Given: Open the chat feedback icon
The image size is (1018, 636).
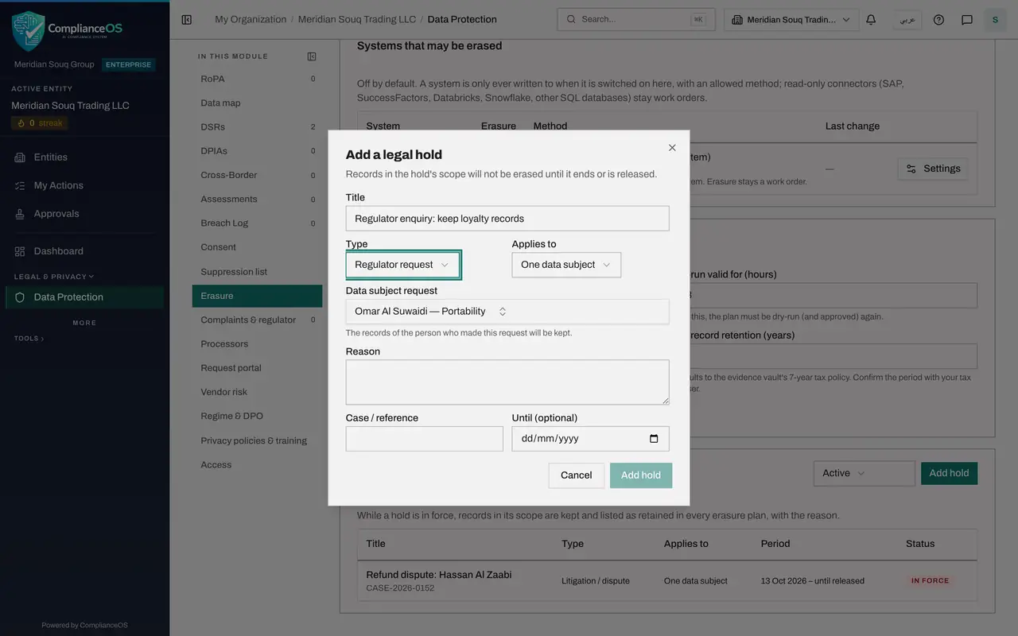Looking at the screenshot, I should 967,20.
